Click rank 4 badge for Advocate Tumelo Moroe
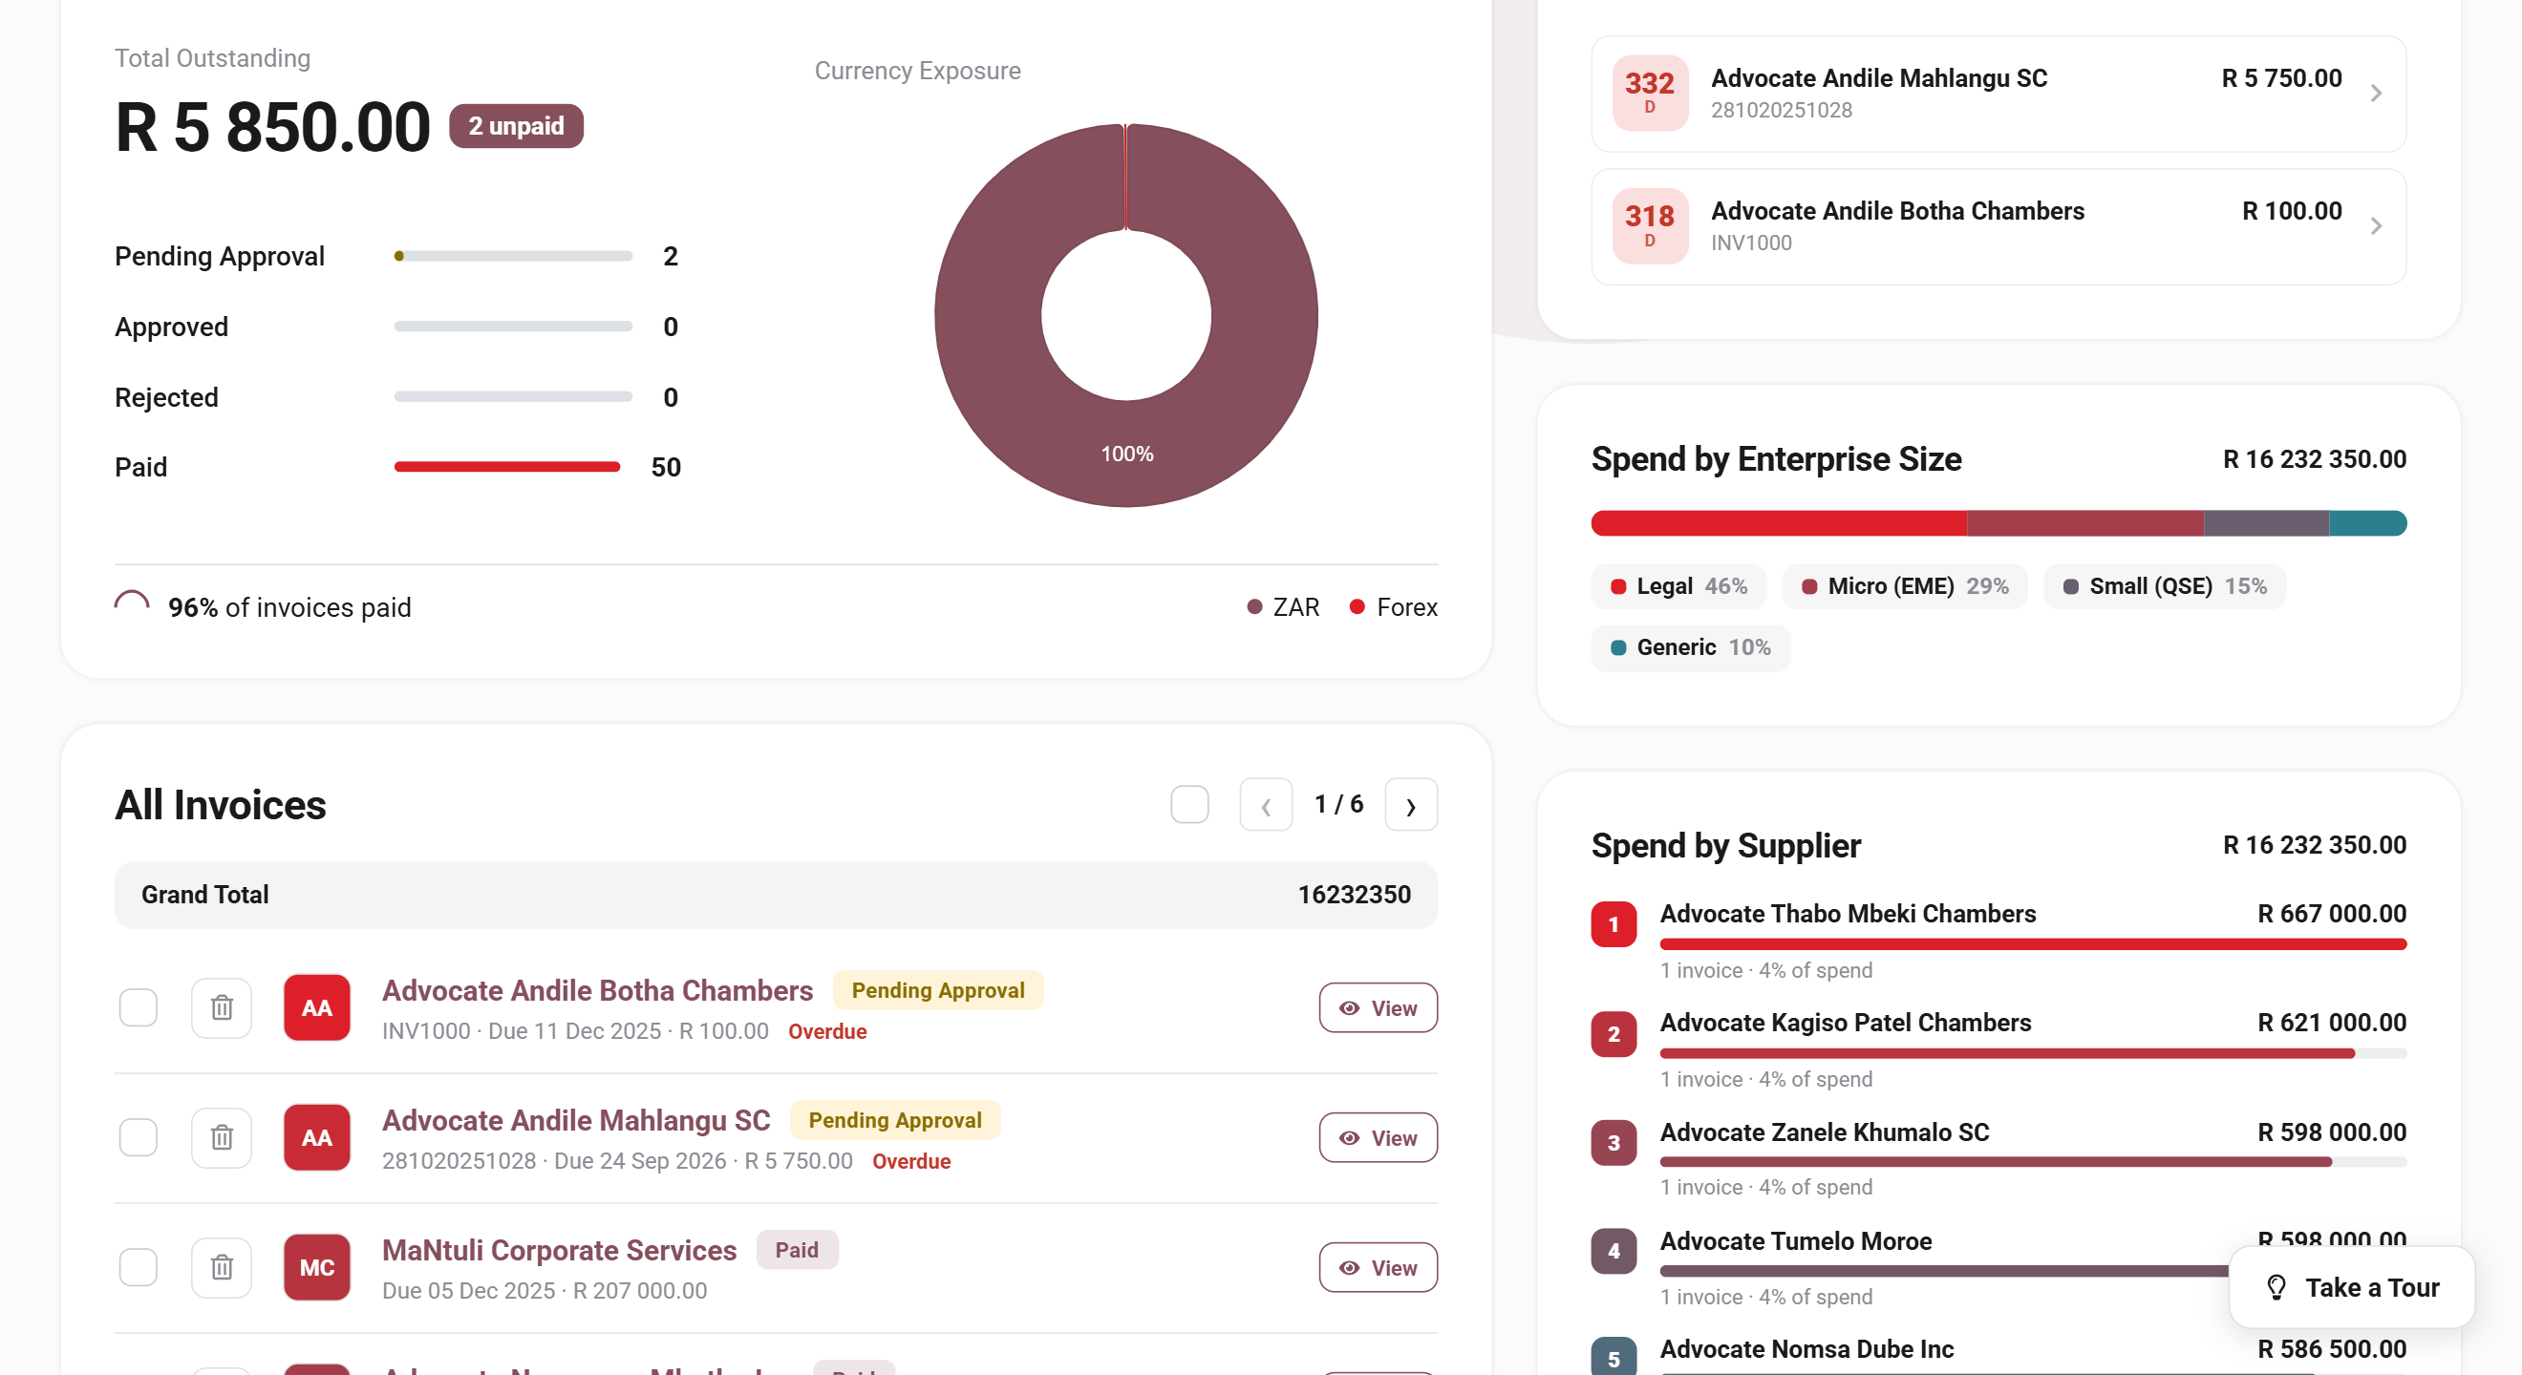 click(x=1614, y=1251)
